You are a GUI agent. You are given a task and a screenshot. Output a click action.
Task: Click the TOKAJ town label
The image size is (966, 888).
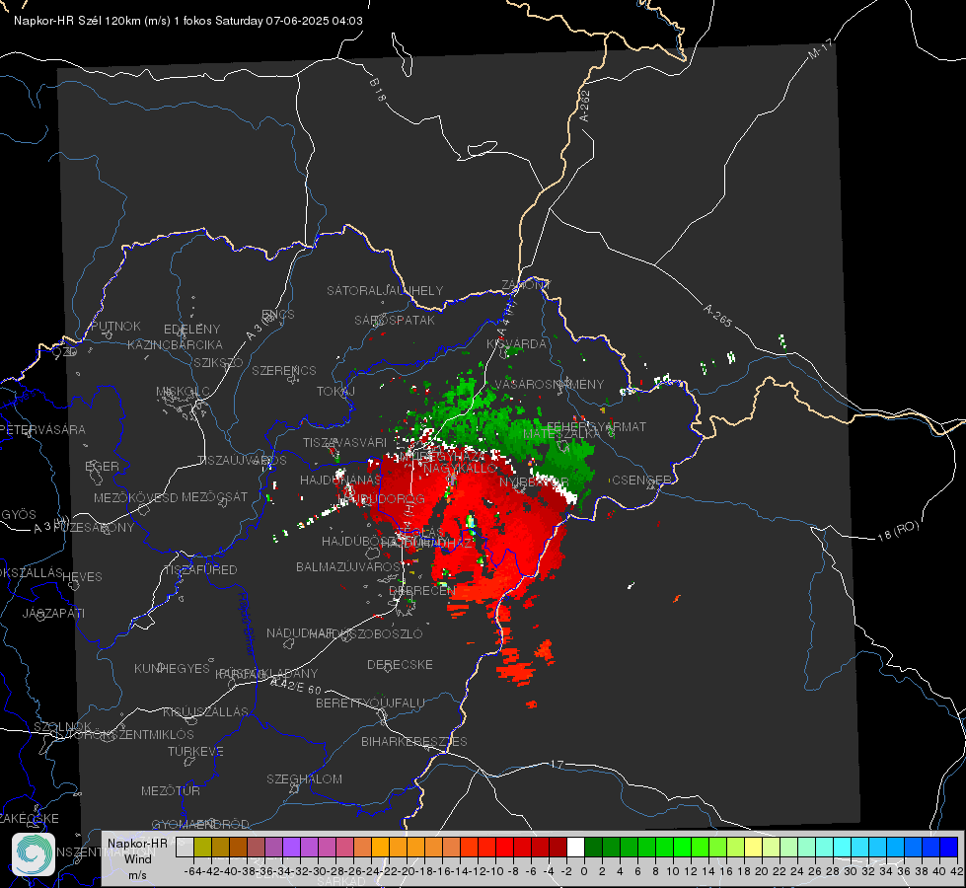pos(335,392)
